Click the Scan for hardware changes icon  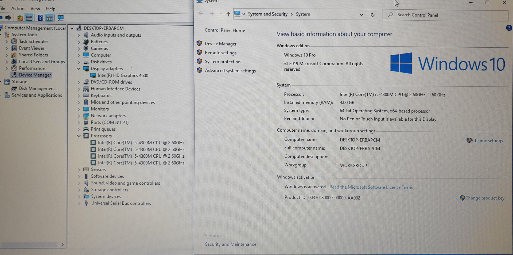pos(61,18)
